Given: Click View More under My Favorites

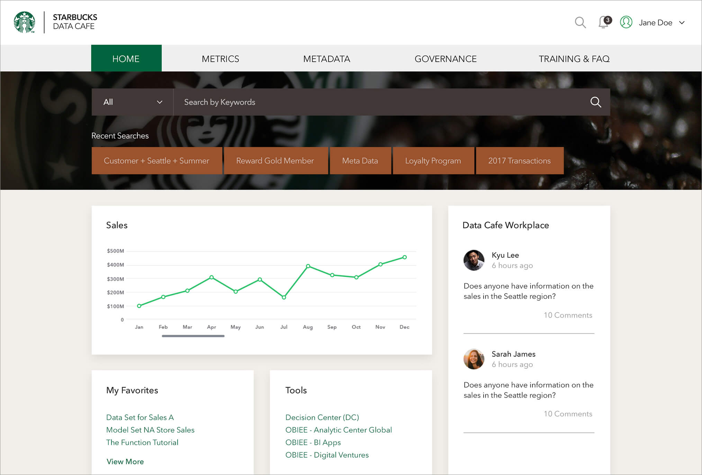Looking at the screenshot, I should tap(125, 461).
